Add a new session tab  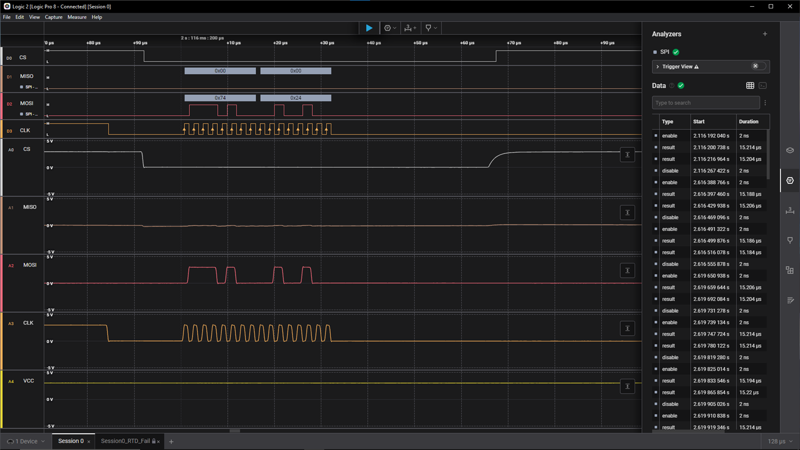(171, 442)
